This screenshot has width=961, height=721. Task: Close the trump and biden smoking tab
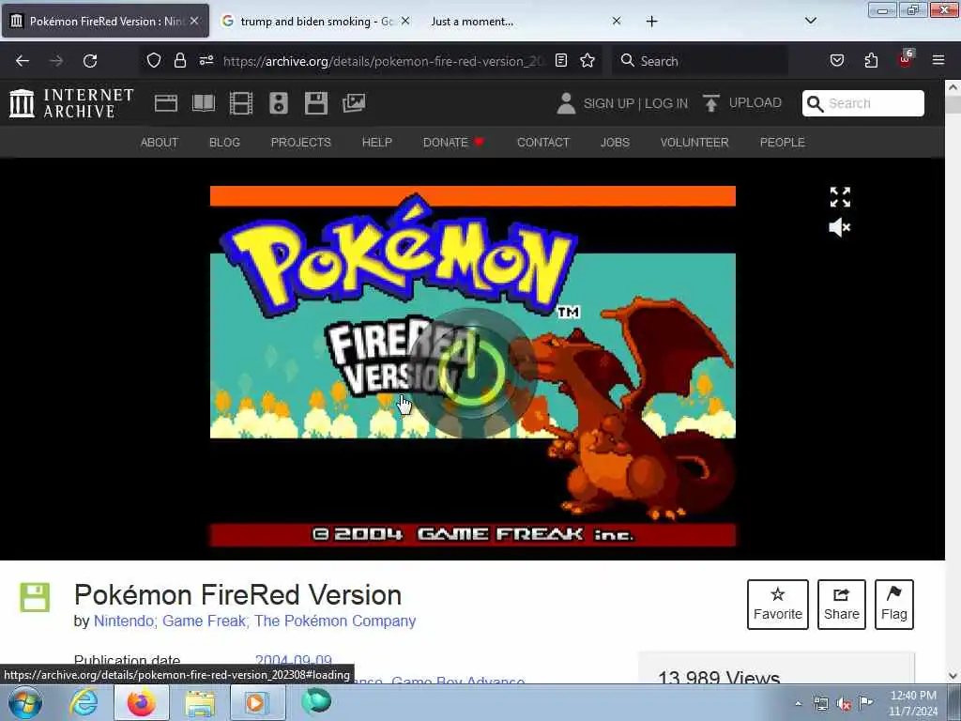point(405,21)
